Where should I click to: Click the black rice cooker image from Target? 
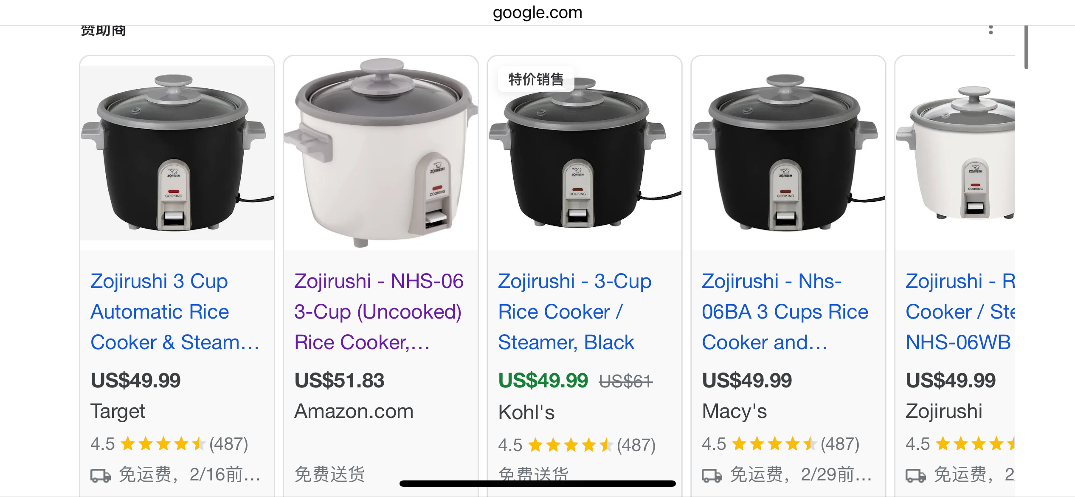[x=177, y=153]
